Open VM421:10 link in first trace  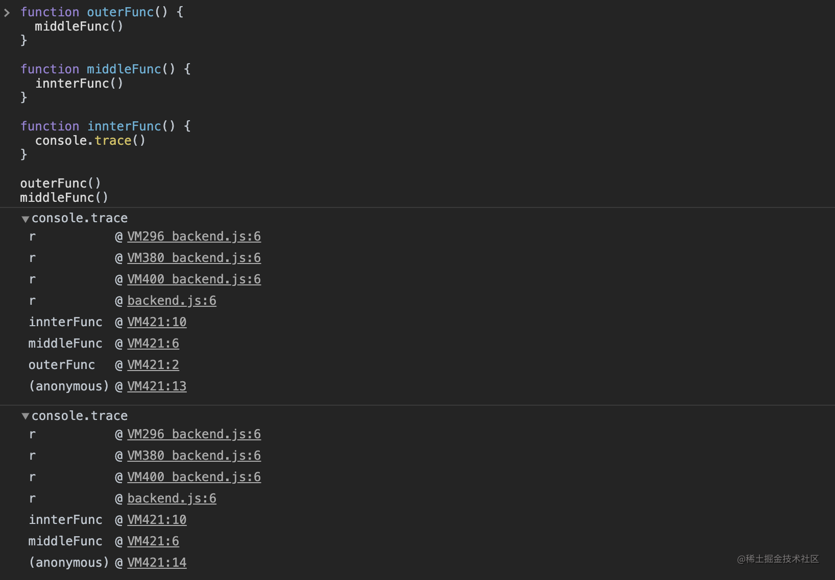(157, 322)
